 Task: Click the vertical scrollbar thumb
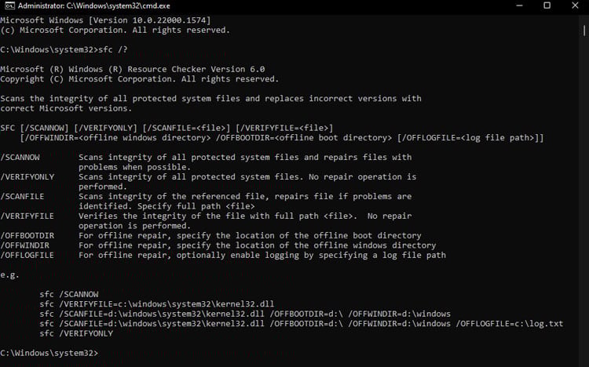coord(584,31)
